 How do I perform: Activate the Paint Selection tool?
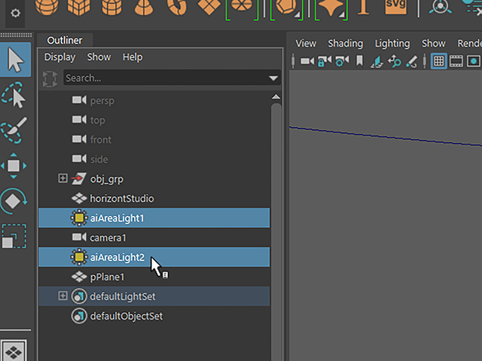click(14, 130)
